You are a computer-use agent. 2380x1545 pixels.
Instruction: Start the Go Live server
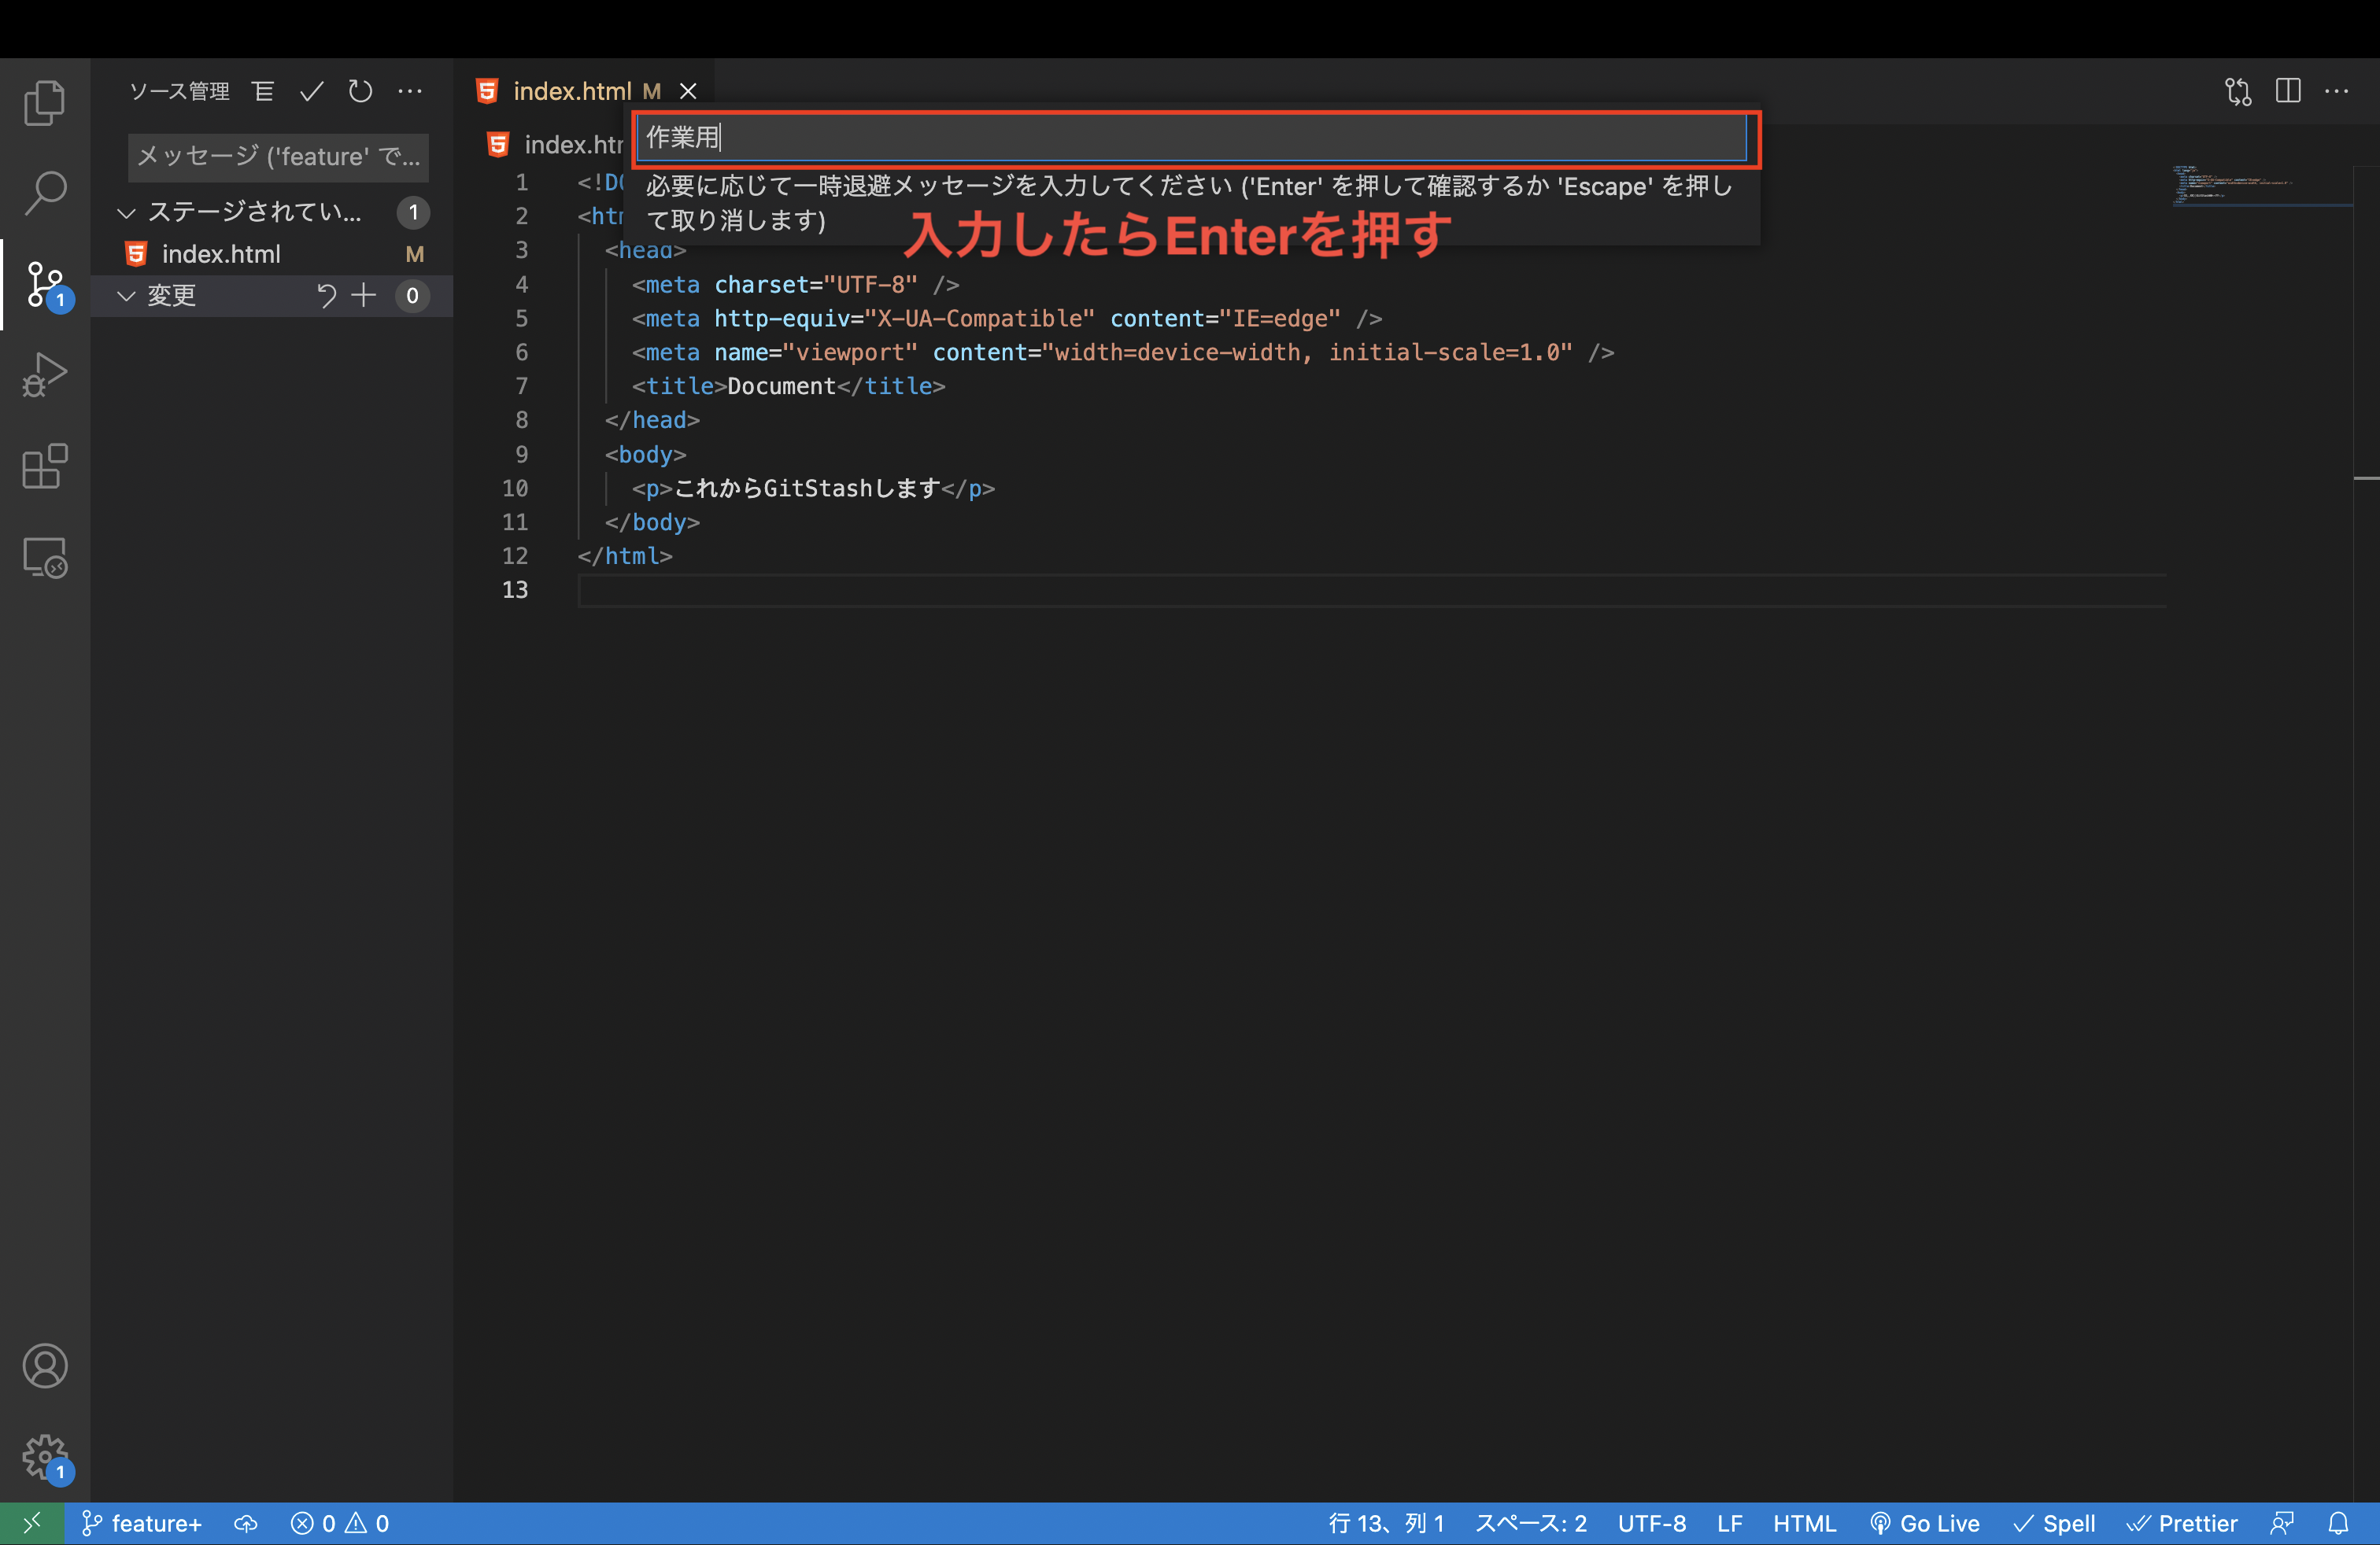1925,1522
